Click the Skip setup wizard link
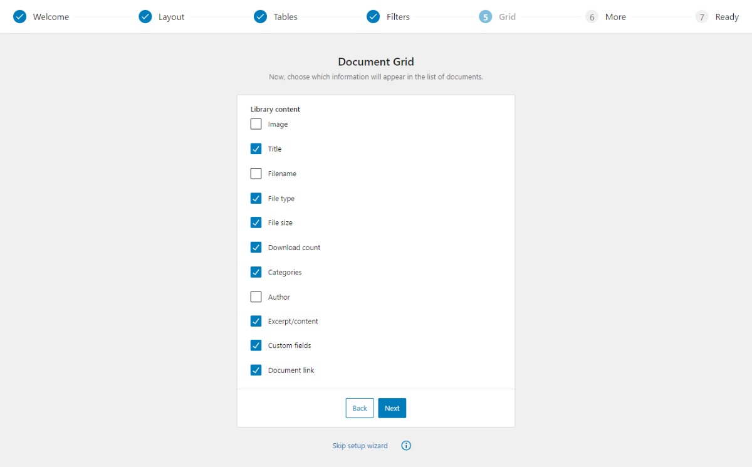 pos(360,446)
